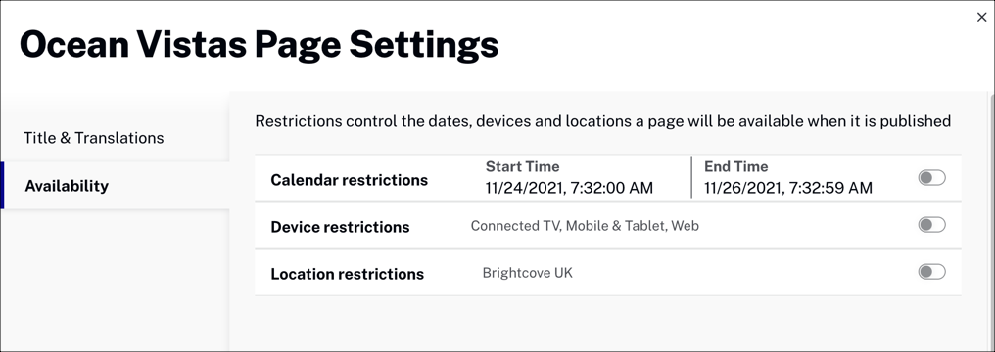Click the End Time heading
This screenshot has width=995, height=352.
[x=736, y=166]
